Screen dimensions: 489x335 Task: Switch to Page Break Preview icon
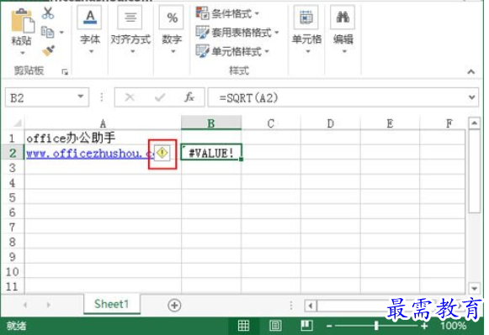pyautogui.click(x=306, y=326)
